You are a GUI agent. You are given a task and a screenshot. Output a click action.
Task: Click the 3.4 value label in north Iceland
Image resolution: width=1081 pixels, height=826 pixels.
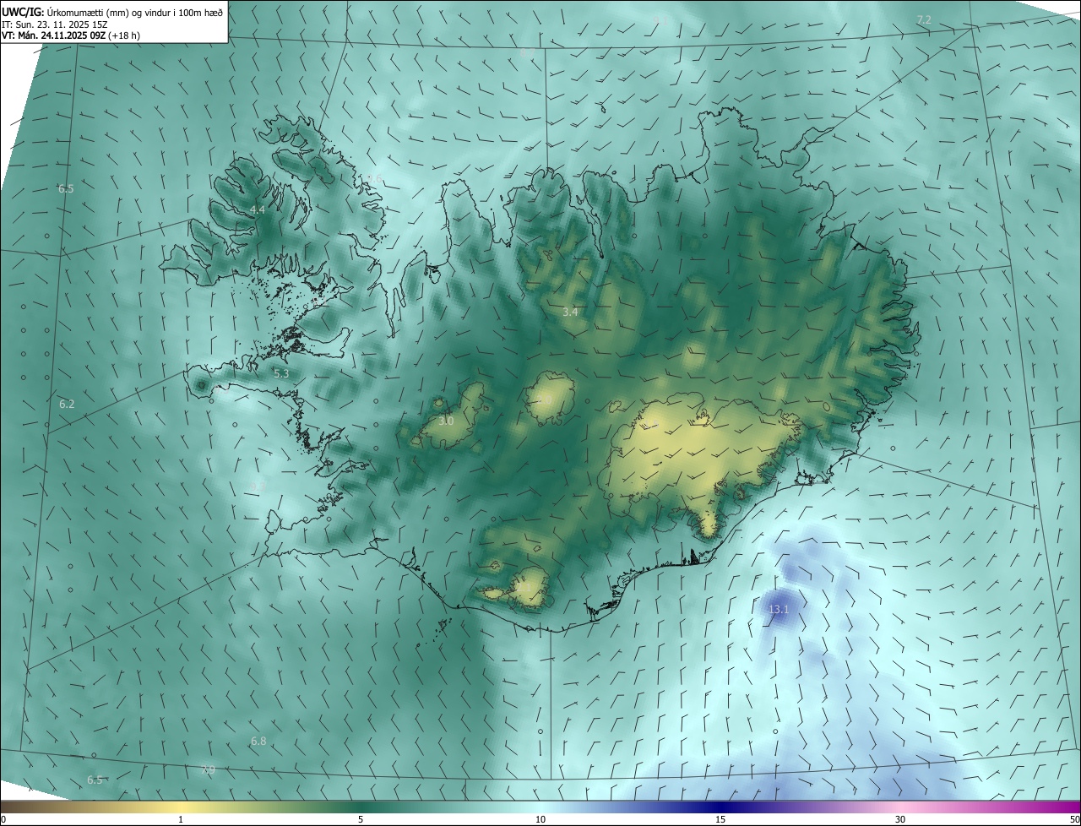tap(570, 312)
